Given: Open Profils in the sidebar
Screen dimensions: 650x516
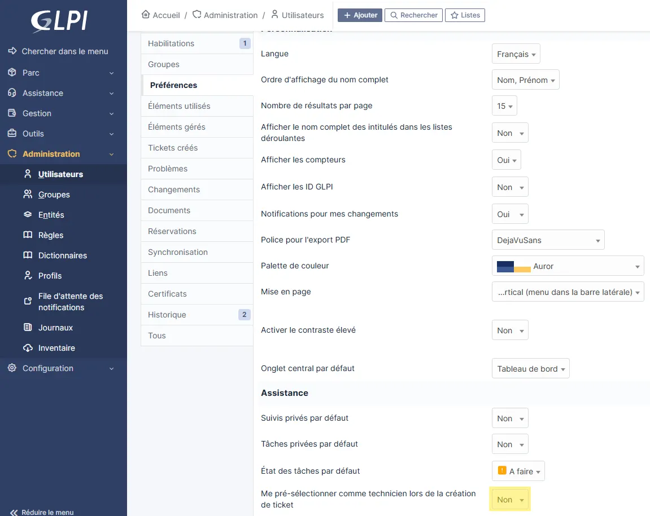Looking at the screenshot, I should click(50, 276).
